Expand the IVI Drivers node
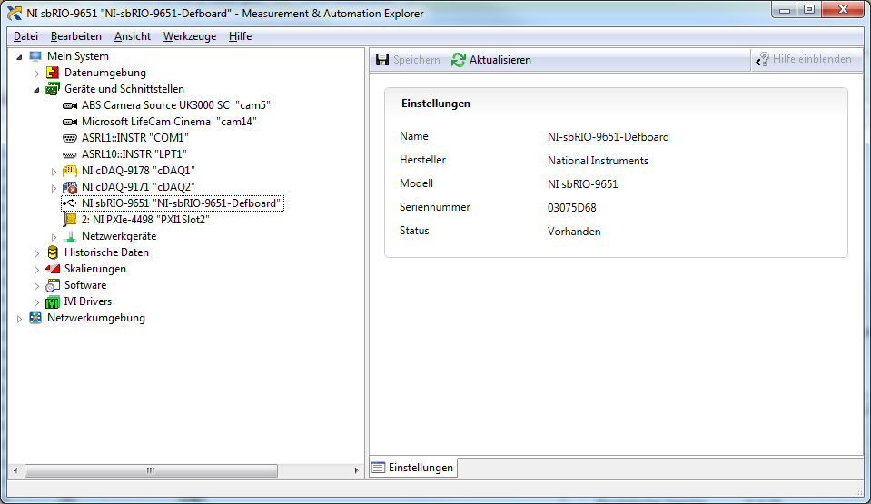 pyautogui.click(x=36, y=302)
